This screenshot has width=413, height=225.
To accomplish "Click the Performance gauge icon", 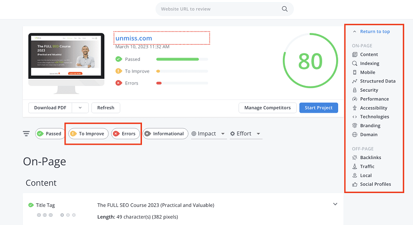I will (x=355, y=99).
